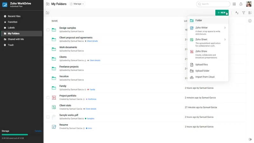Expand Zoho Sheet submenu arrow
This screenshot has height=143, width=254.
tap(225, 39)
